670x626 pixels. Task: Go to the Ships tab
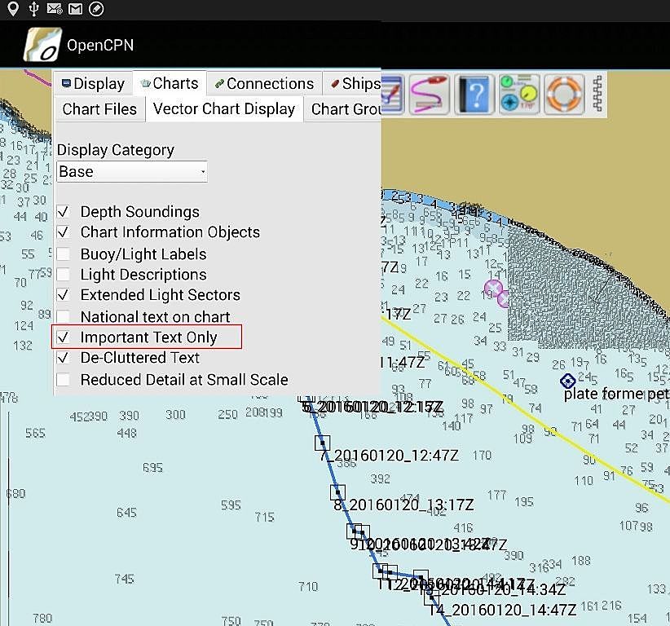[x=352, y=83]
